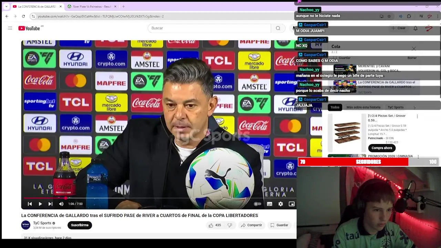This screenshot has width=441, height=248.
Task: Click the search magnifier button
Action: coord(278,28)
